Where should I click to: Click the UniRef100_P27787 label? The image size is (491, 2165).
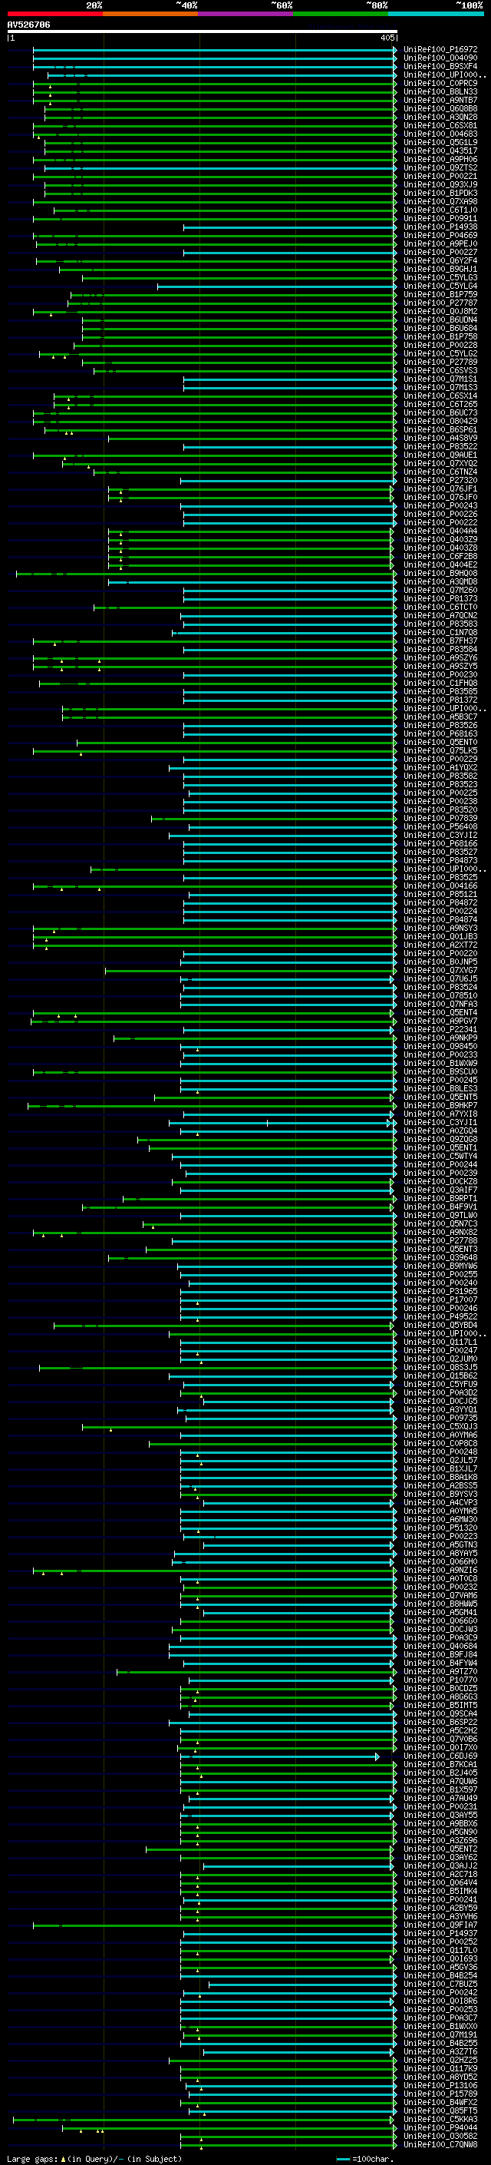tap(440, 303)
